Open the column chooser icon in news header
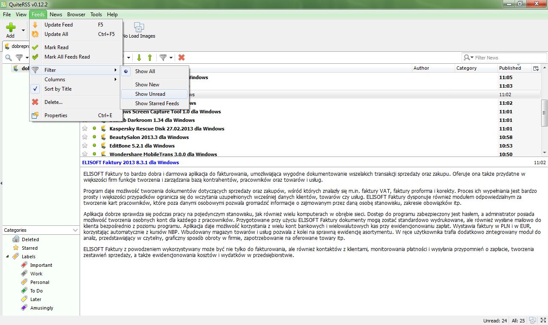 coord(536,68)
